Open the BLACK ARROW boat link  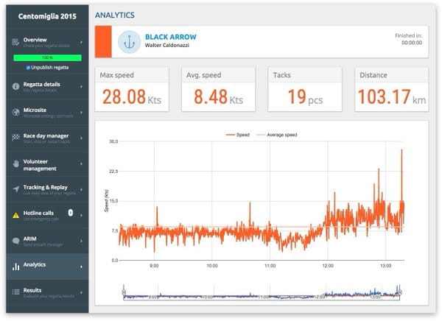pos(170,36)
